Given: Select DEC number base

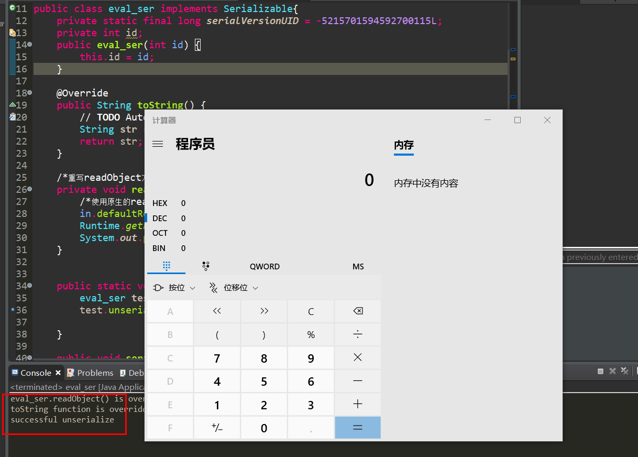Looking at the screenshot, I should coord(169,218).
